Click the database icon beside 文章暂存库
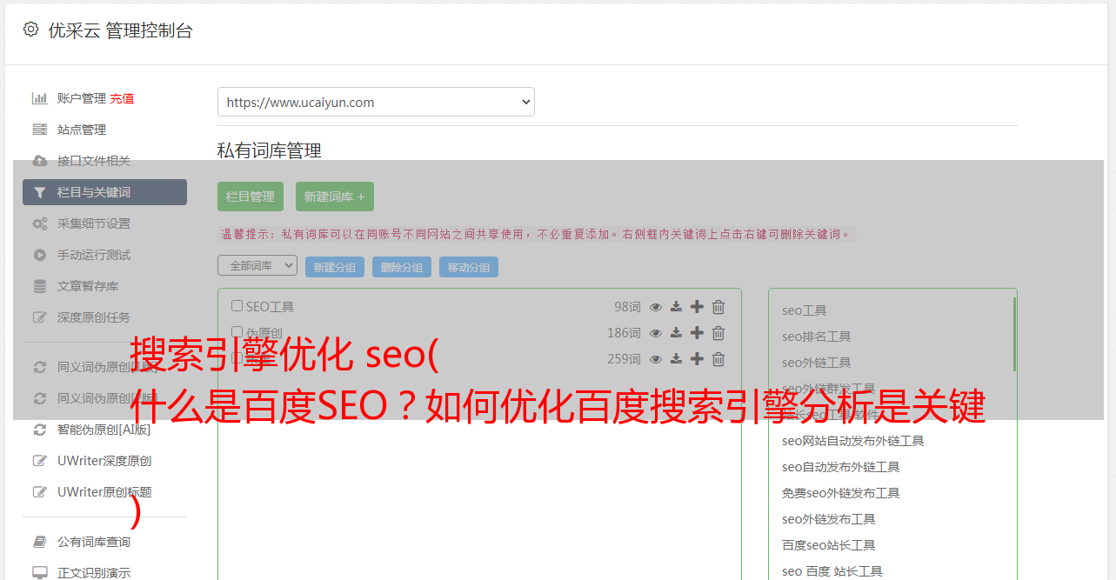 [40, 286]
